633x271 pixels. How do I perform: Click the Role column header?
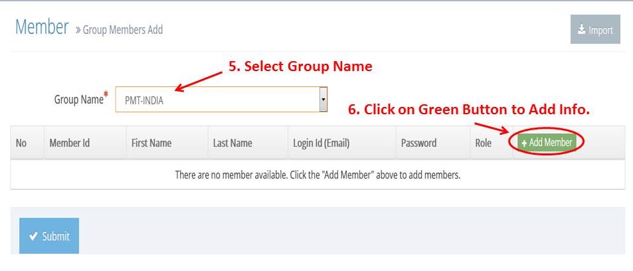(484, 143)
